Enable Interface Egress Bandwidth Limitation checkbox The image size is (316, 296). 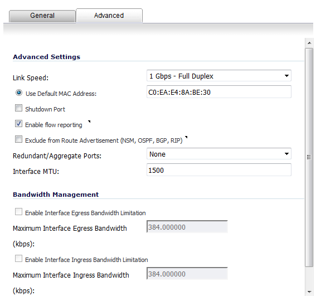click(19, 212)
